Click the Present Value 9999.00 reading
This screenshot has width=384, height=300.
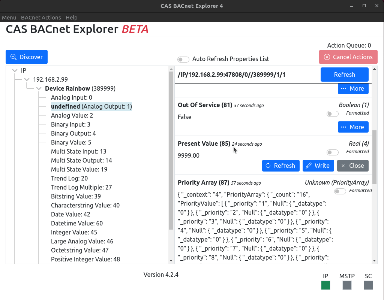189,155
